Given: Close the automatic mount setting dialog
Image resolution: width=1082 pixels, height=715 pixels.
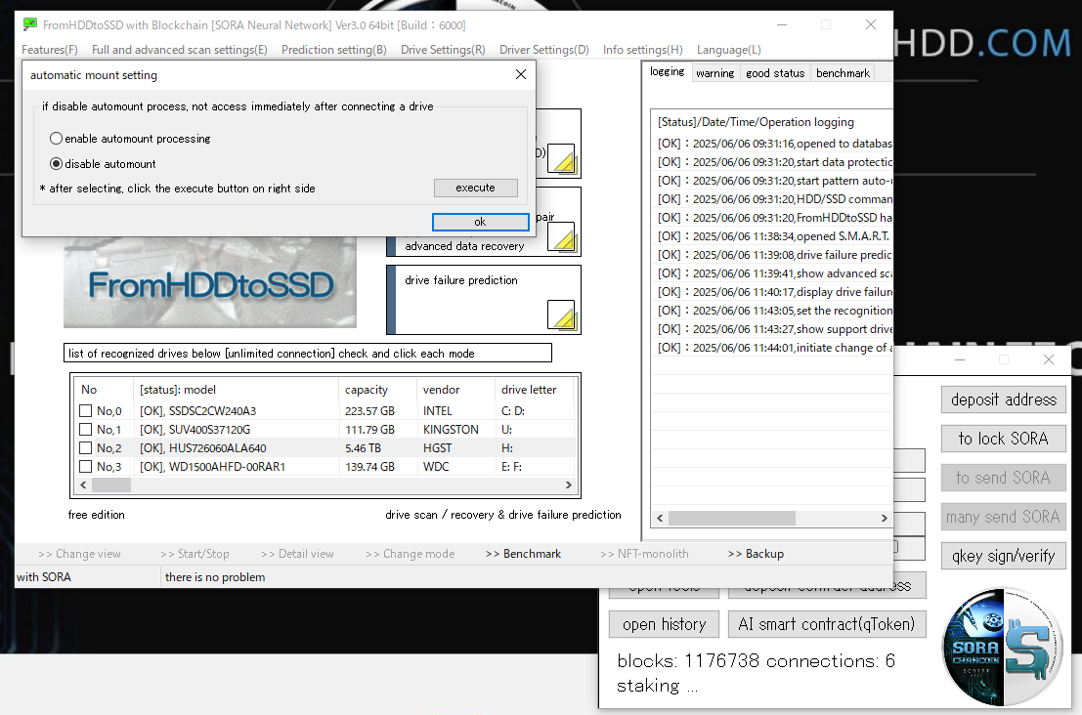Looking at the screenshot, I should click(521, 74).
